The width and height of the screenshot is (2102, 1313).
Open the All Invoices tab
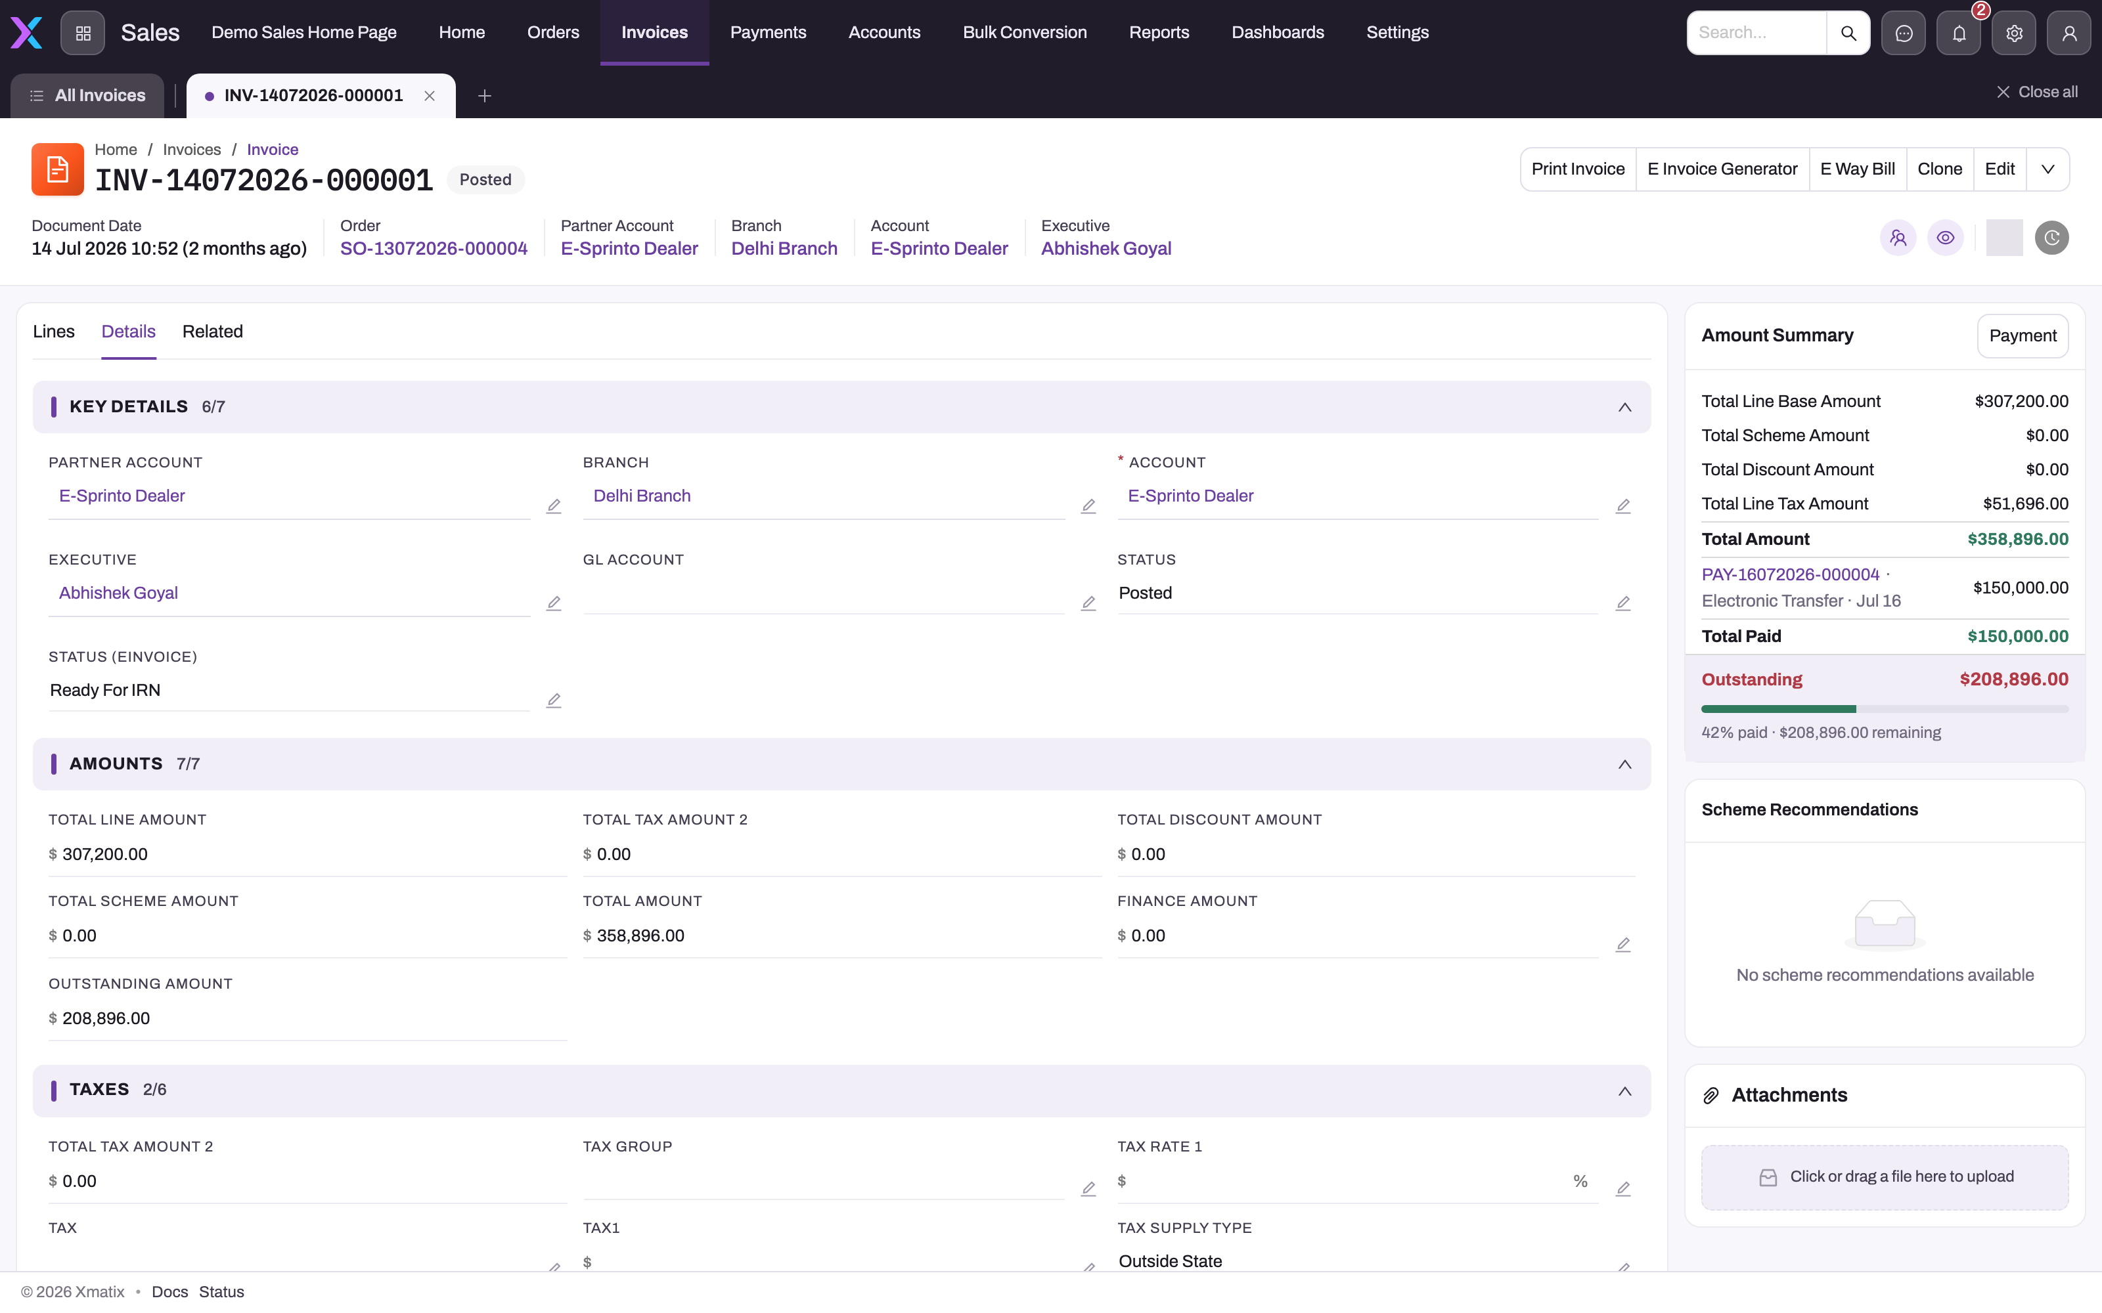(87, 96)
